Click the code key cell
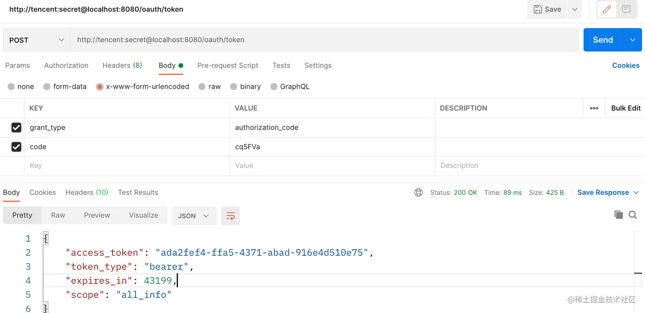The width and height of the screenshot is (645, 313). (x=127, y=147)
